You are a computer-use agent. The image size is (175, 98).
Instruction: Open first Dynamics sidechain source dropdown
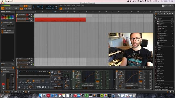(88, 85)
